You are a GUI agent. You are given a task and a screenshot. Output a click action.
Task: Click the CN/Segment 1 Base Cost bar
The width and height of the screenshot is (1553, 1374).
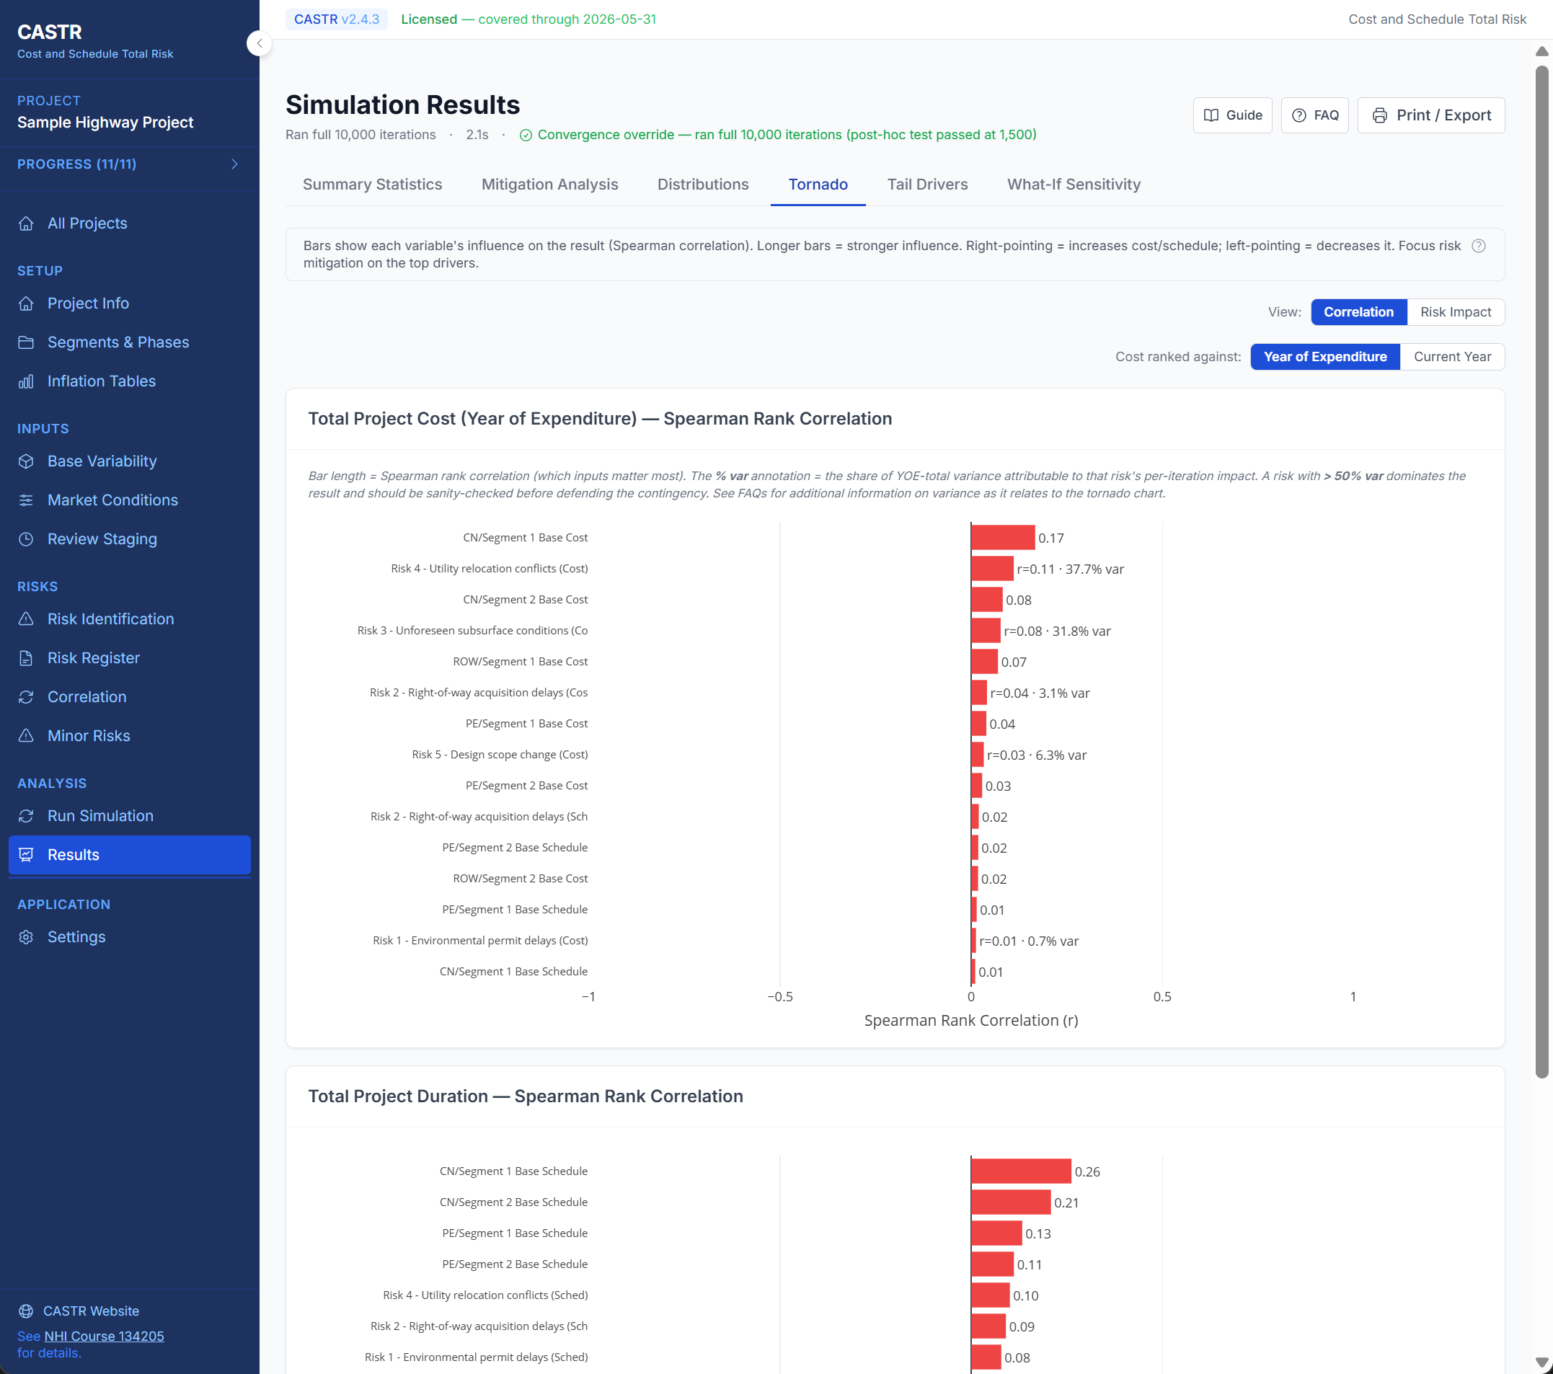1002,538
